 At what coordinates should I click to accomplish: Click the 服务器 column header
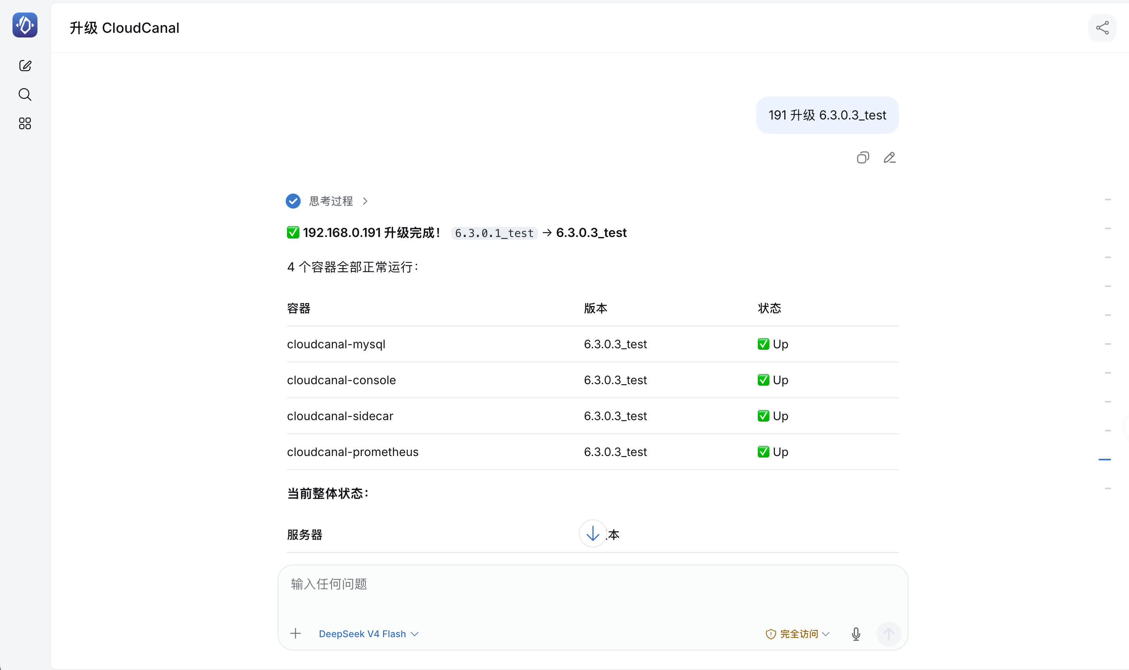tap(305, 535)
